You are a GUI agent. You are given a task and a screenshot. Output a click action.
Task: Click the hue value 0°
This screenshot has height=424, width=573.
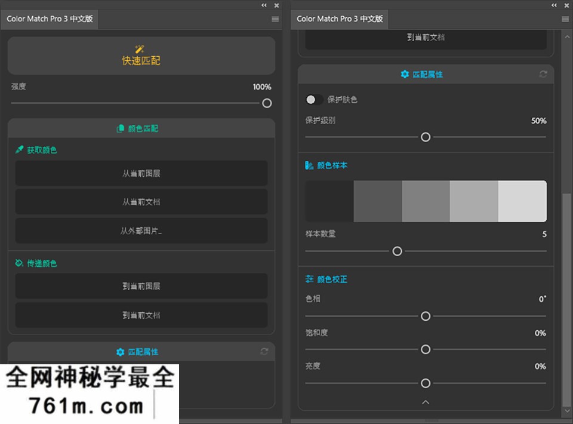pyautogui.click(x=543, y=299)
